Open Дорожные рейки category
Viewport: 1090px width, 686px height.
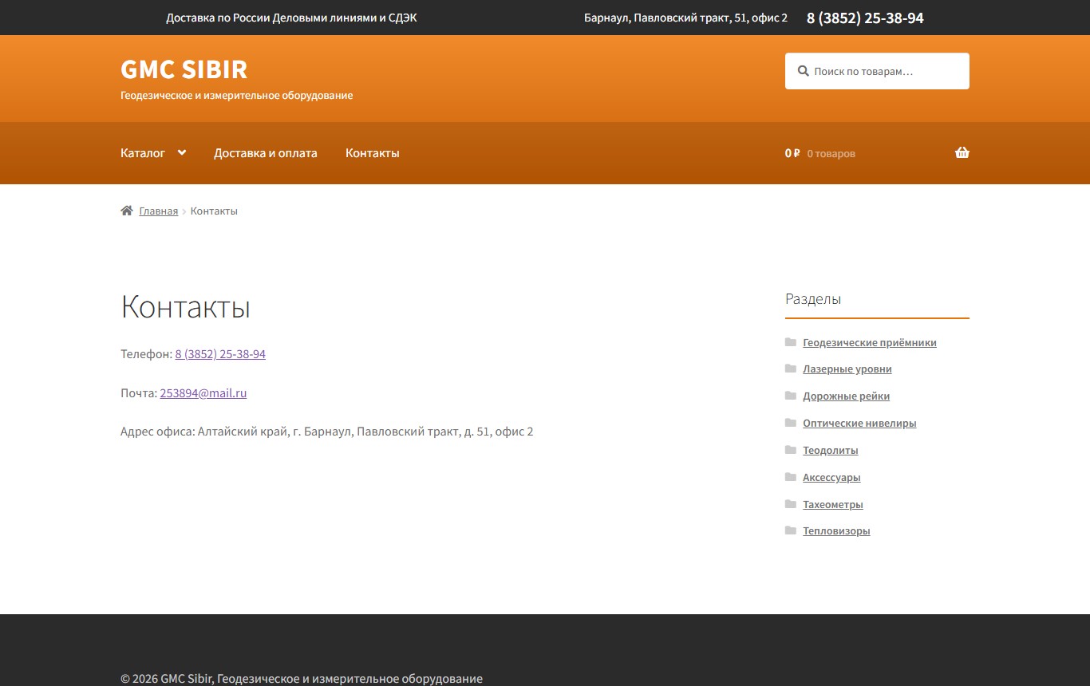847,396
